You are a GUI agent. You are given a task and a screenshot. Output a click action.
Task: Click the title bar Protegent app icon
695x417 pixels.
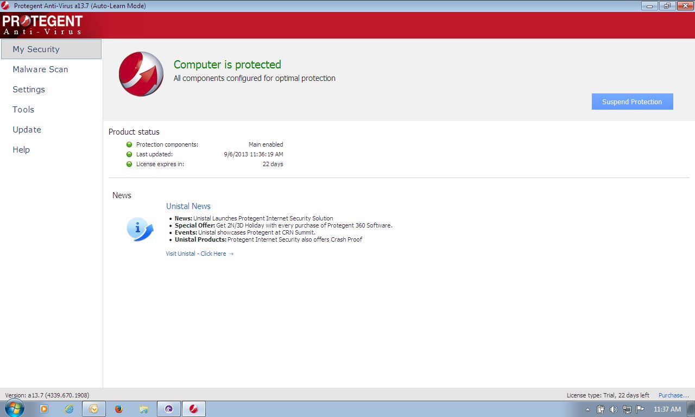(6, 6)
